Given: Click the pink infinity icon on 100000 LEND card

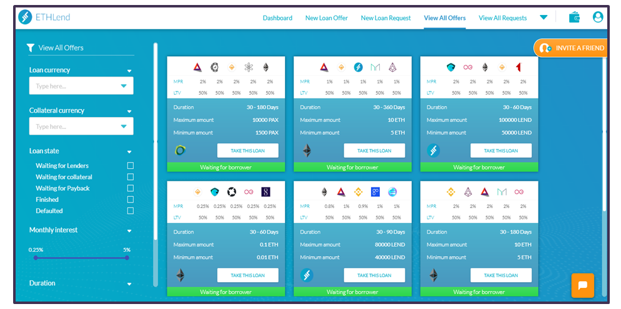Looking at the screenshot, I should pos(468,67).
